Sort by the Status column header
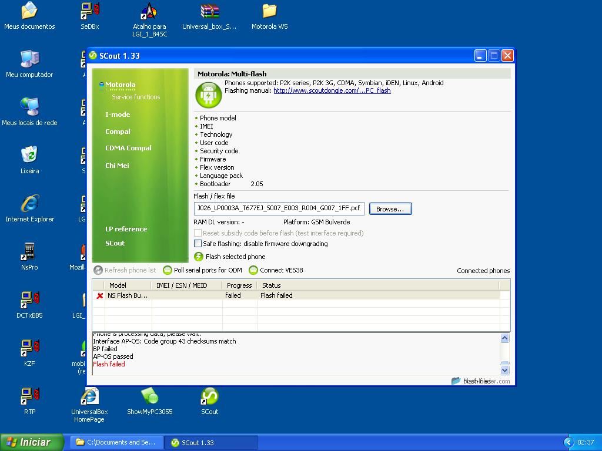The height and width of the screenshot is (451, 602). point(378,285)
